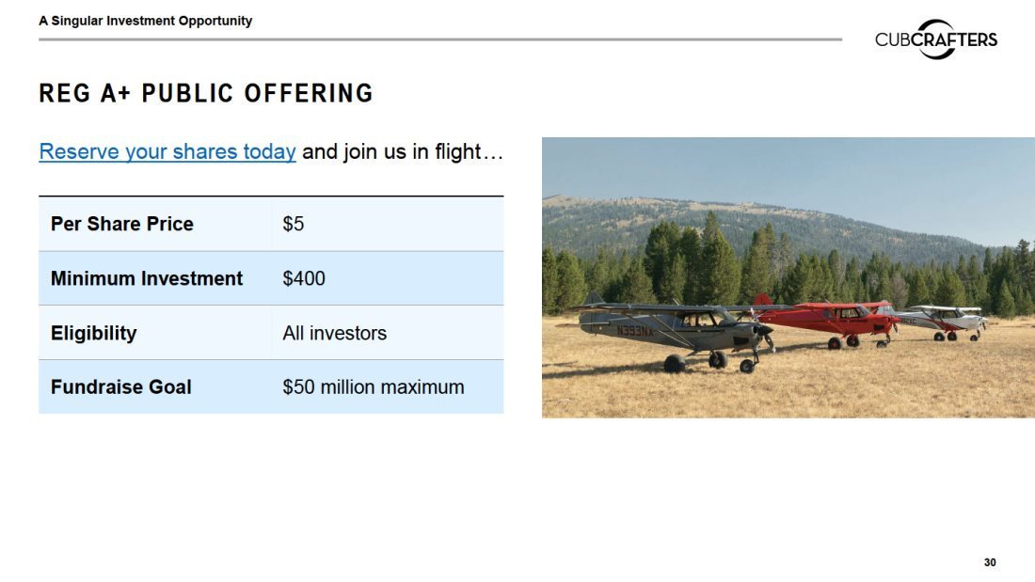Click the "A Singular Investment Opportunity" header text
The width and height of the screenshot is (1035, 582).
146,21
